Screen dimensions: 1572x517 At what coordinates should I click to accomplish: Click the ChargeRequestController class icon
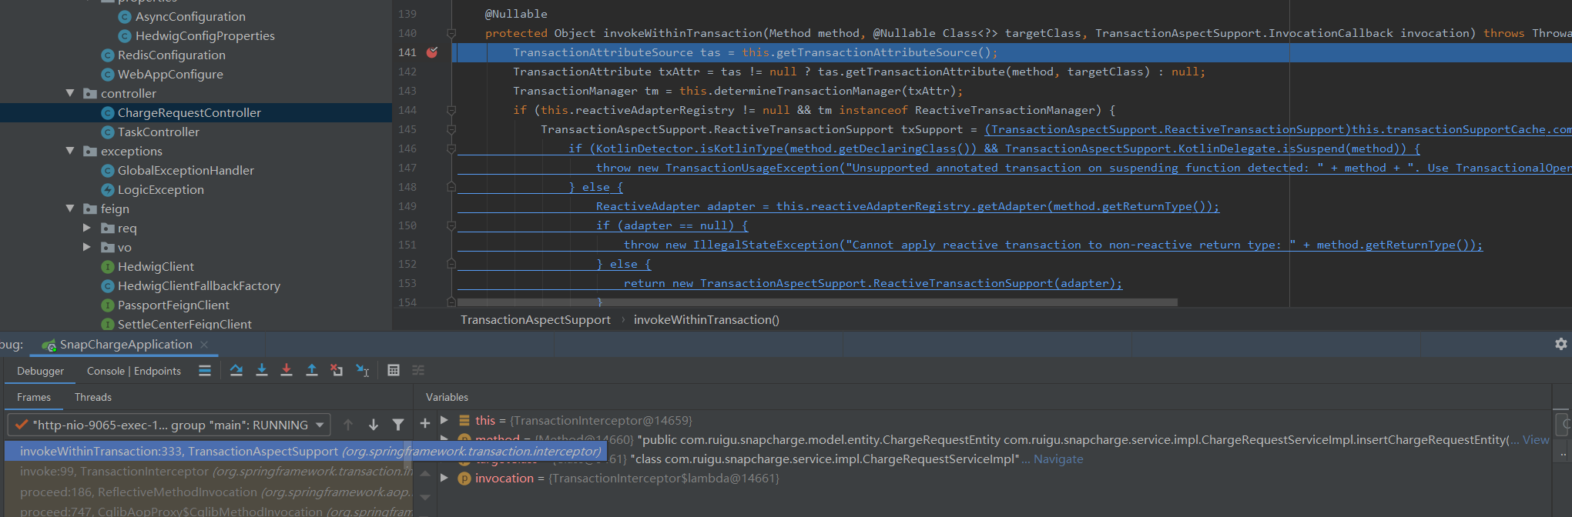(x=108, y=113)
